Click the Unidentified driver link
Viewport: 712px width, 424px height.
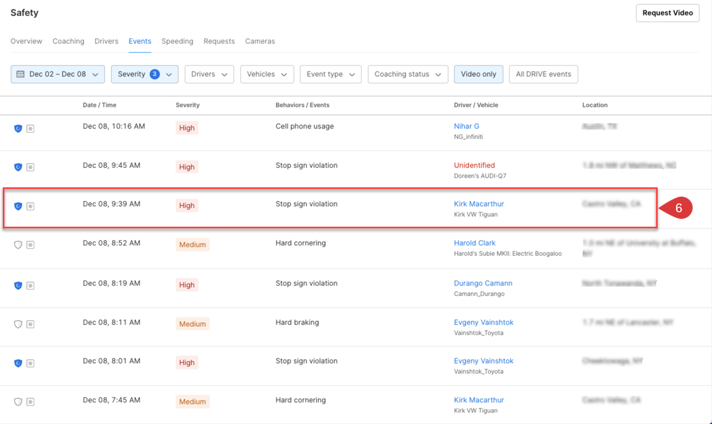tap(474, 165)
